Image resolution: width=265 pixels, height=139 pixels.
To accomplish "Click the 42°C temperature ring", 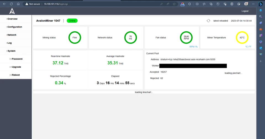I will click(242, 38).
